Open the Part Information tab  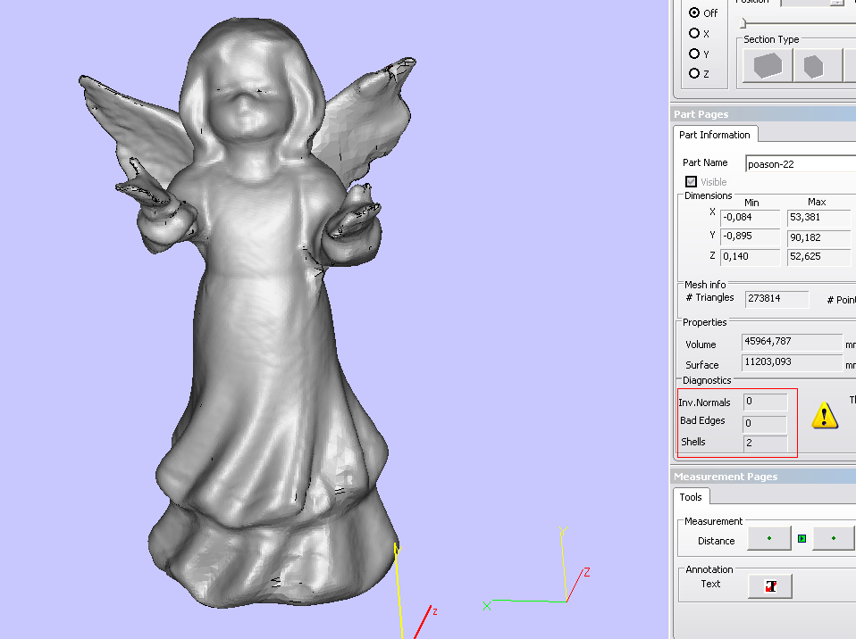[x=715, y=135]
